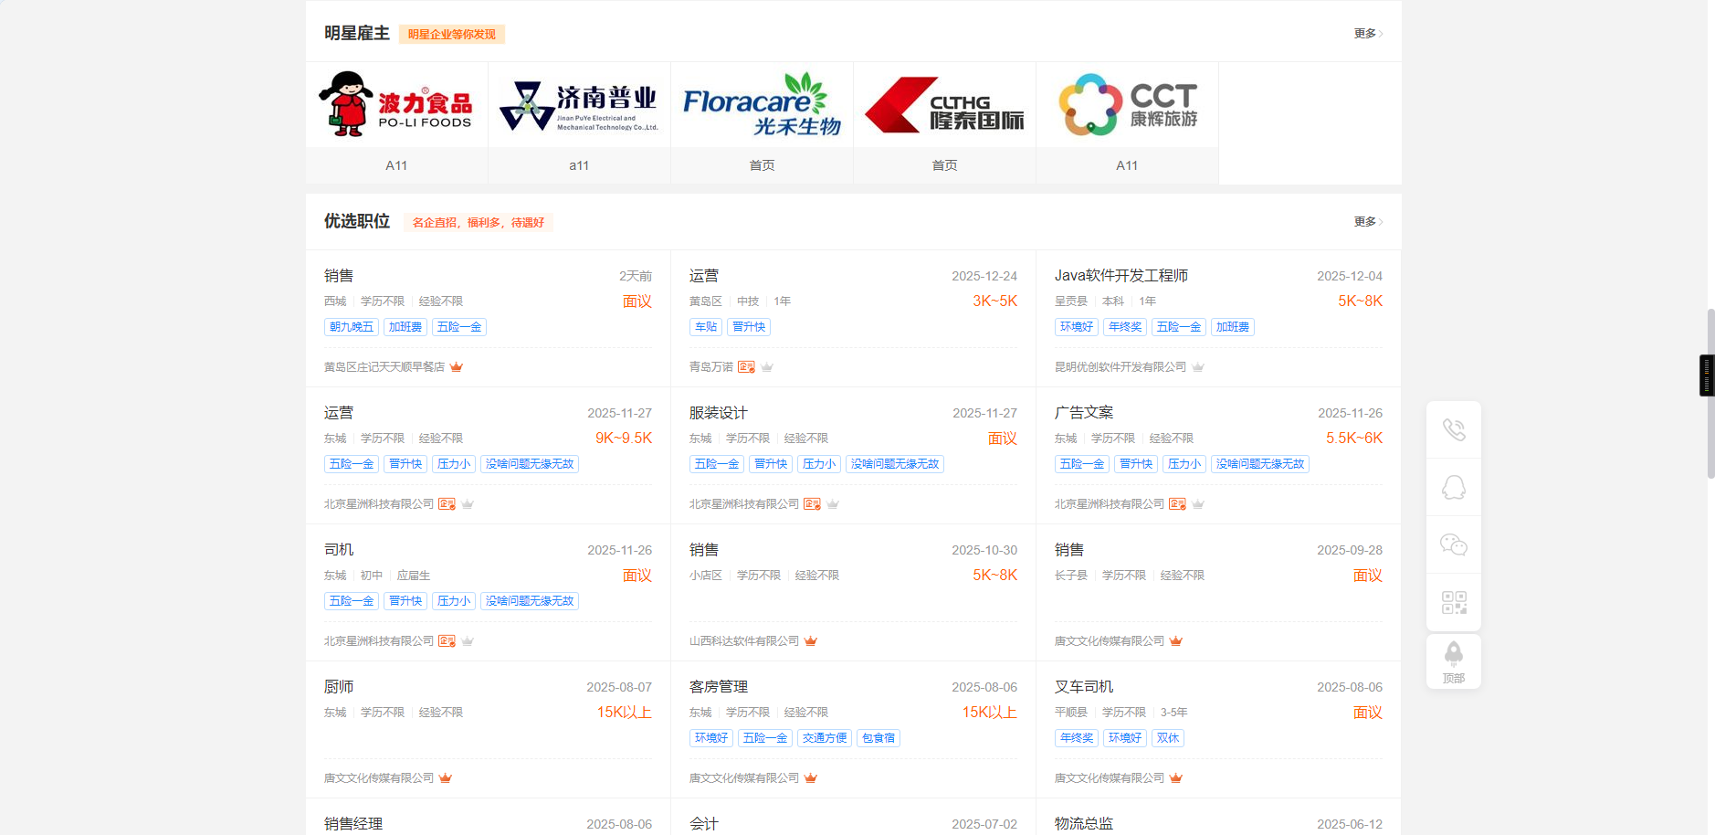Click the chevron arrow next to top 更多
Screen dimensions: 1715x835
tap(1381, 33)
